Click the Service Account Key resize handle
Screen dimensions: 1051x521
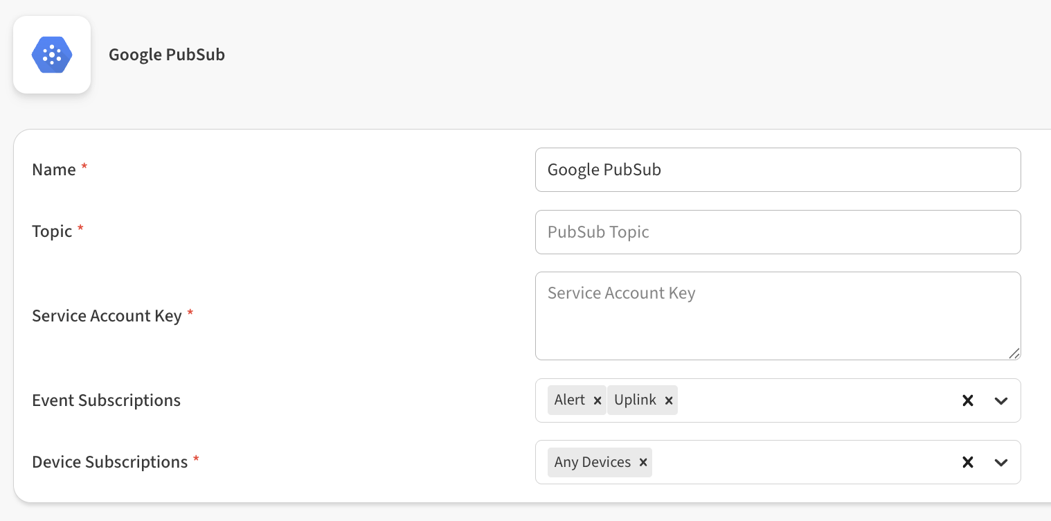pyautogui.click(x=1014, y=353)
